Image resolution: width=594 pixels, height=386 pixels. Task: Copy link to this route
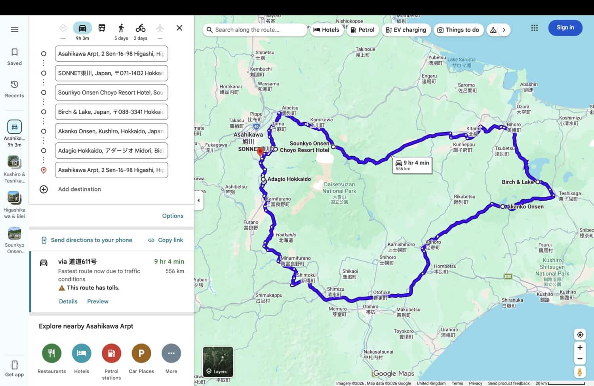pos(166,240)
